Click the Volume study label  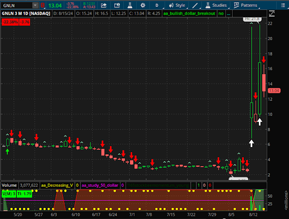click(x=9, y=186)
